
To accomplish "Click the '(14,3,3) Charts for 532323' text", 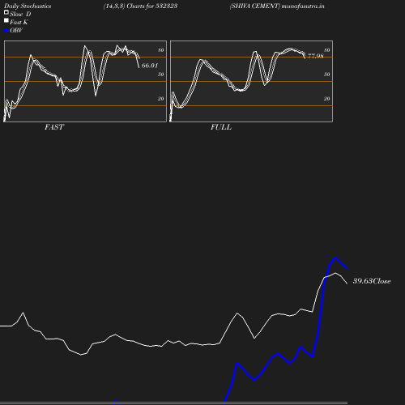I will [140, 6].
